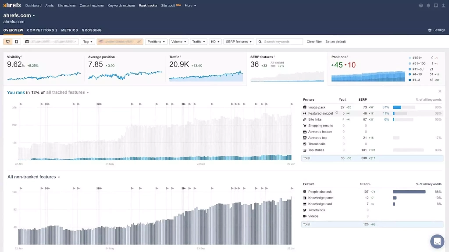
Task: Click the Ahrefs logo
Action: tap(12, 5)
